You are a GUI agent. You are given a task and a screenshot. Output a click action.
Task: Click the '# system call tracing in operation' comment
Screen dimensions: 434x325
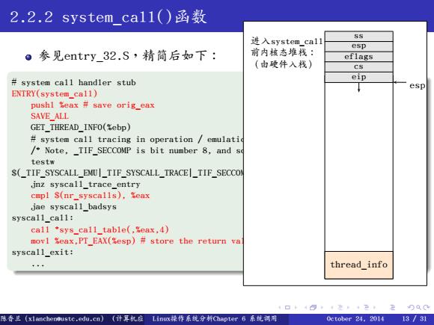pos(137,139)
